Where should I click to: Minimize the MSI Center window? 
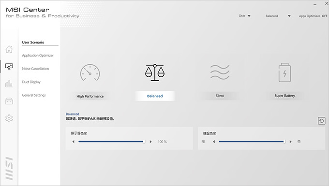pos(315,5)
